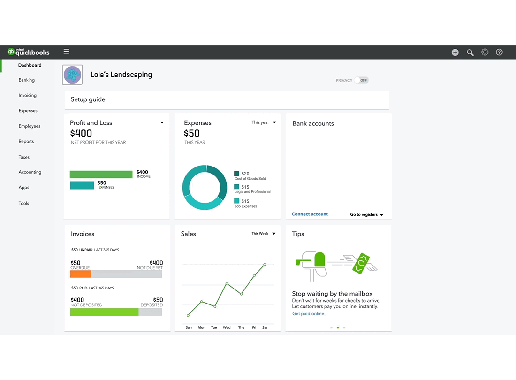Open the settings gear icon
516x380 pixels.
point(485,52)
